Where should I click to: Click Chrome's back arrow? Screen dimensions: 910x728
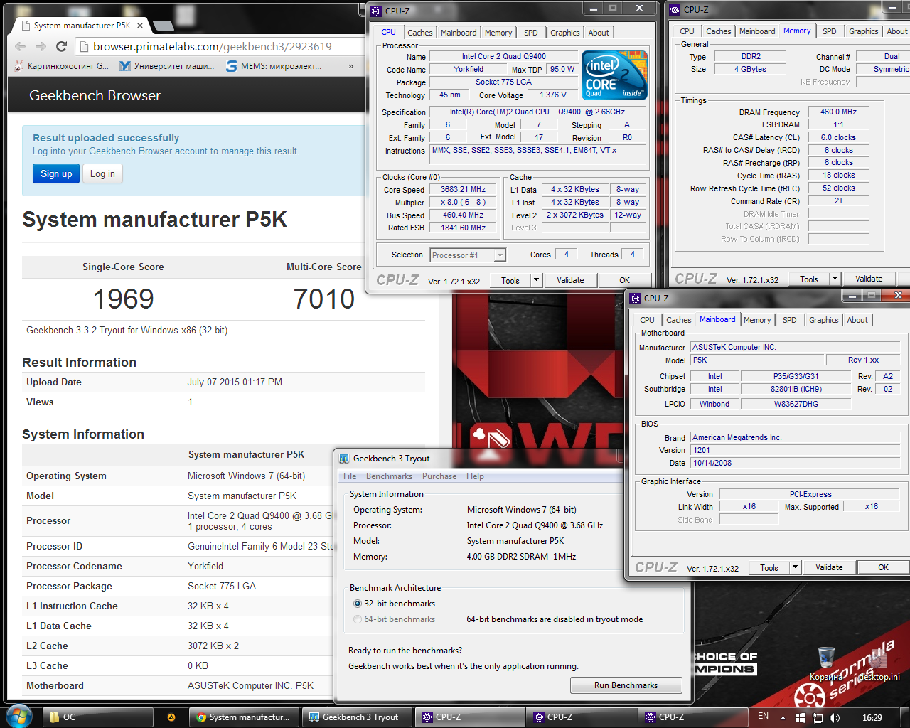click(x=20, y=46)
